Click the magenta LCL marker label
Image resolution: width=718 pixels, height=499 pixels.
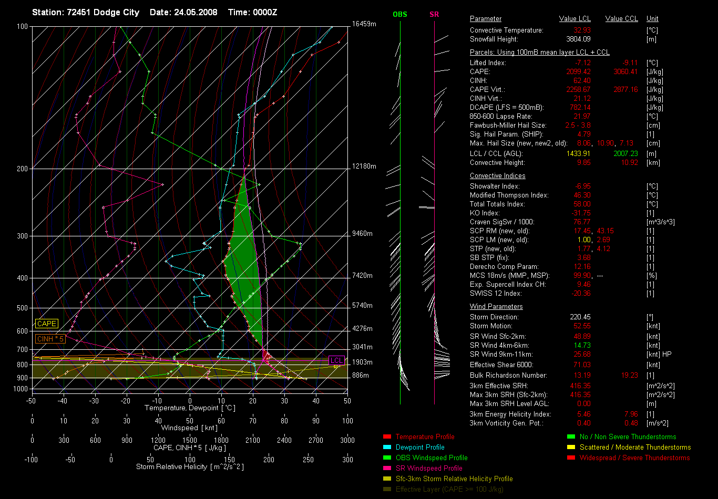[x=336, y=360]
